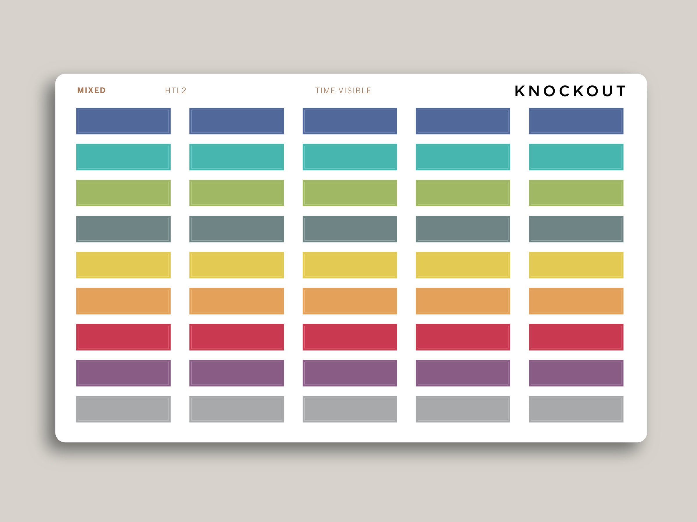Screen dimensions: 697x522
Task: Click the middle teal sticker
Action: 349,157
